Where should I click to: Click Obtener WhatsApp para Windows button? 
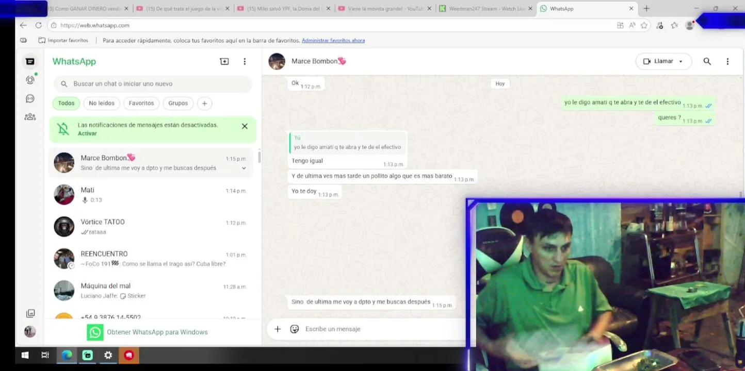tap(148, 332)
